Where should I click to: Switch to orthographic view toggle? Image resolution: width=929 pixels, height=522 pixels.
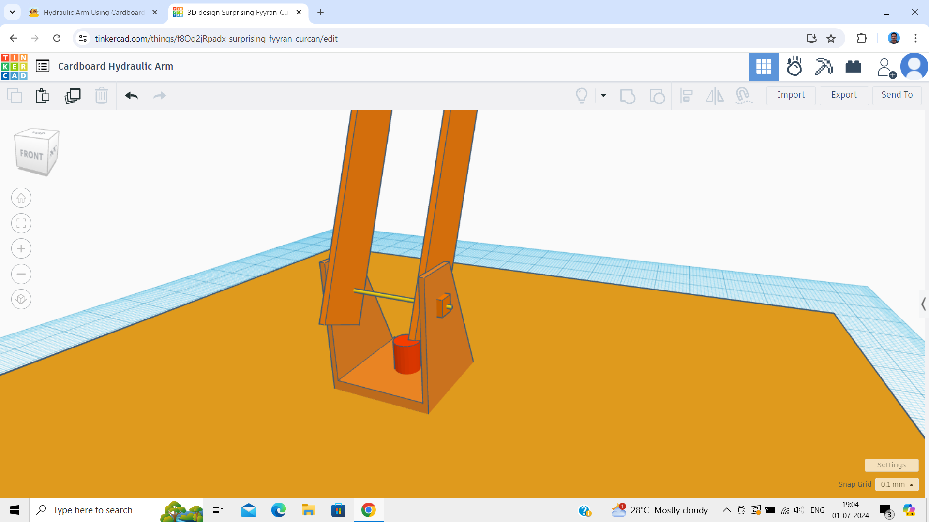tap(21, 299)
